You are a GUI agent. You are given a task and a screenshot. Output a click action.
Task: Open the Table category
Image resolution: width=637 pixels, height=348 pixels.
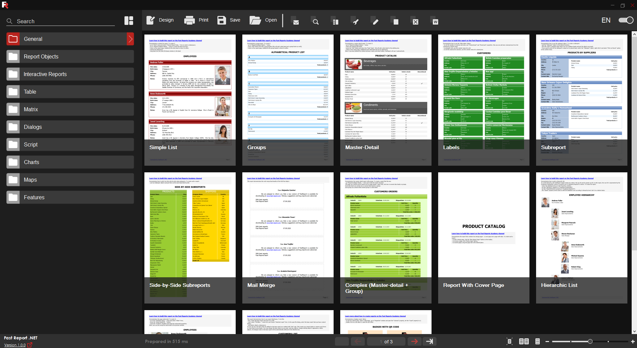coord(70,92)
